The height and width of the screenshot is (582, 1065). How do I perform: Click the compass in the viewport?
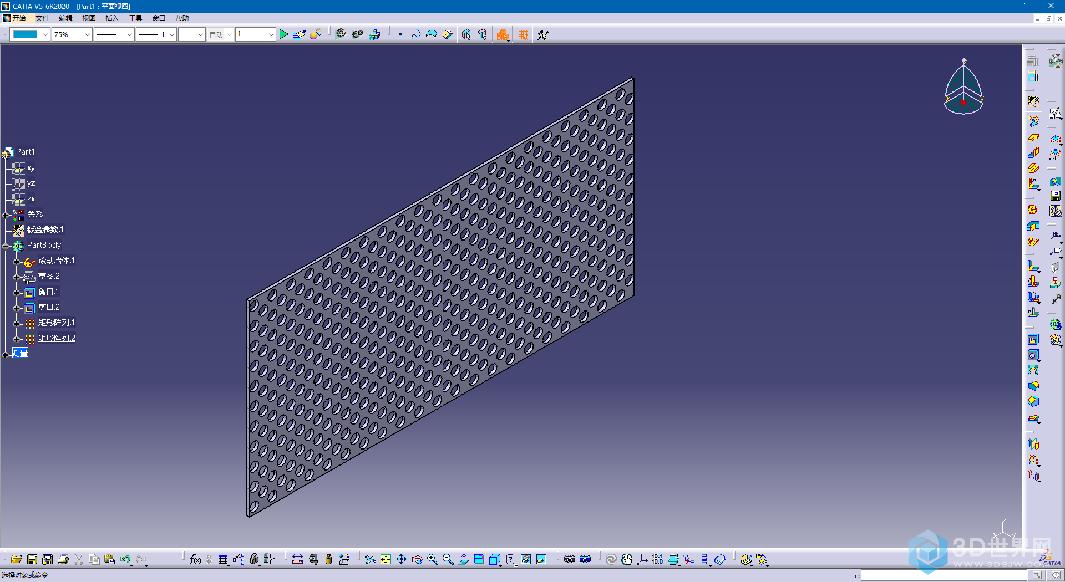tap(964, 87)
